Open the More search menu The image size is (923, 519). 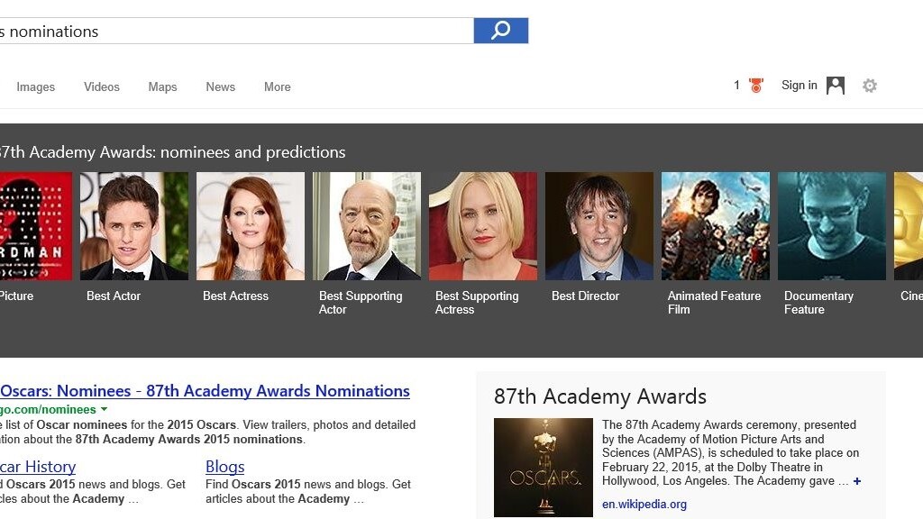coord(277,87)
